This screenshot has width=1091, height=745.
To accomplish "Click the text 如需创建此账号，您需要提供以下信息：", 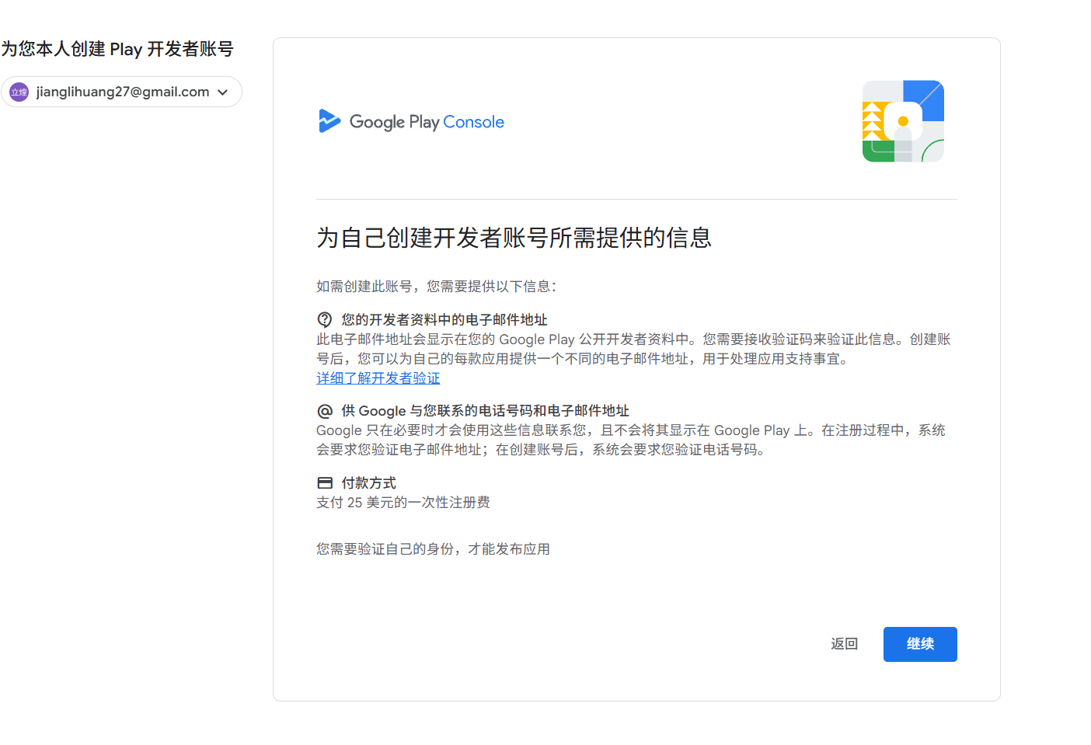I will 437,287.
